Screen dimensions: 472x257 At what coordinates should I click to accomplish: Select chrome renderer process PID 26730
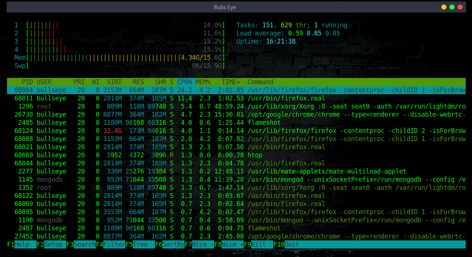coord(236,114)
